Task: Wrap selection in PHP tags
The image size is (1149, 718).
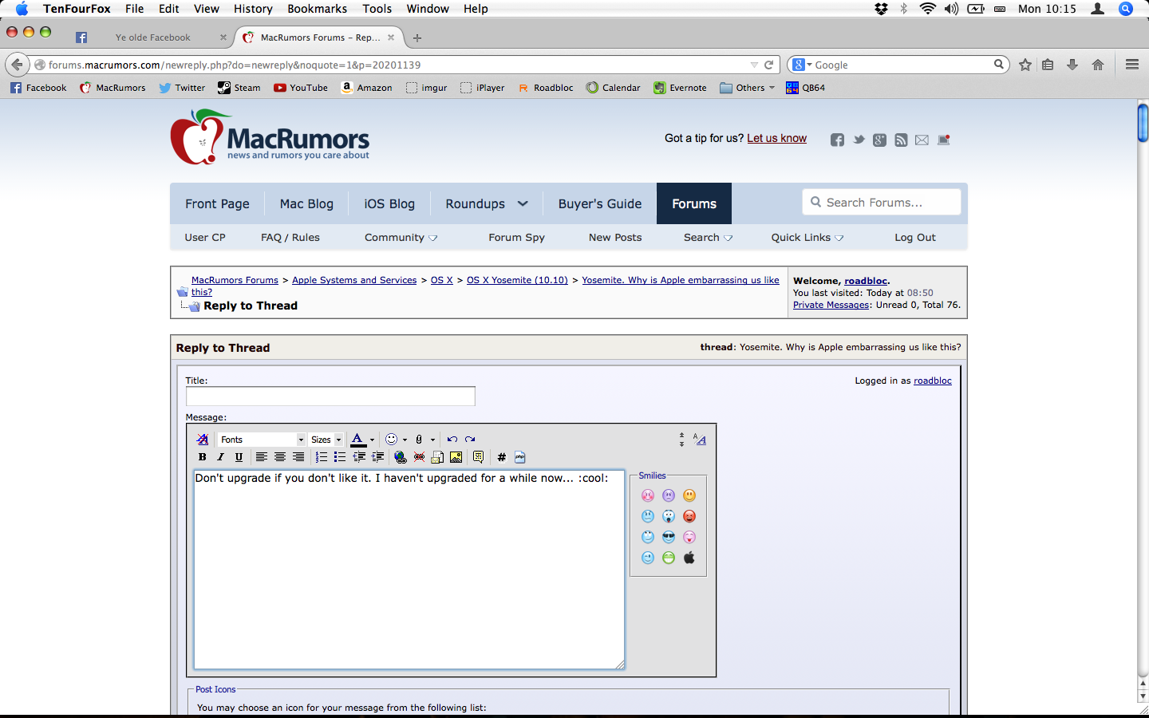Action: point(519,457)
